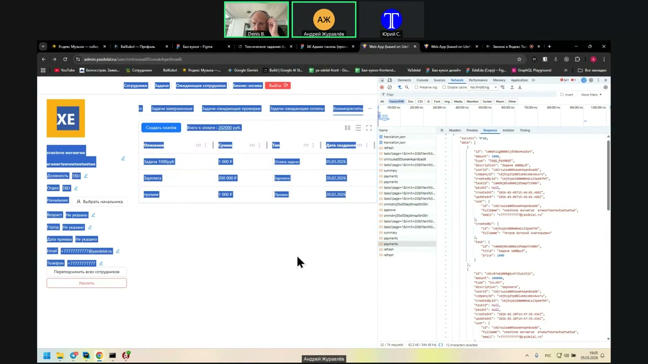Click the stop recording network log icon
The image size is (648, 364).
(x=382, y=87)
